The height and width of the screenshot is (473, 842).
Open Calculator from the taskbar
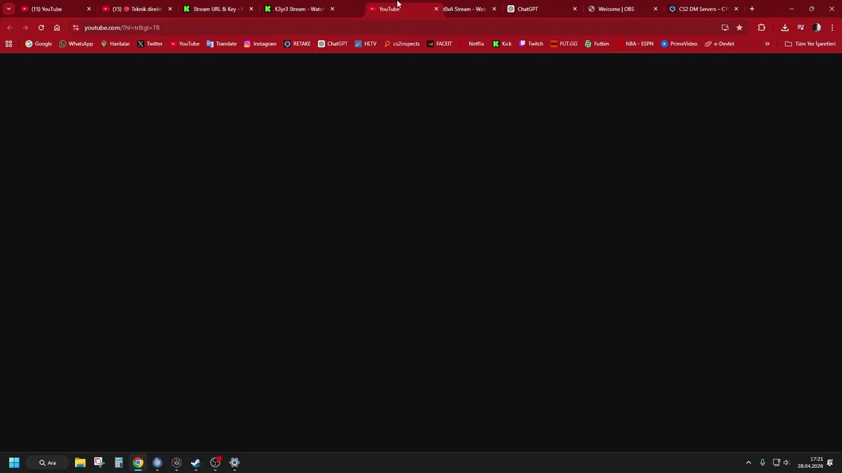coord(118,462)
